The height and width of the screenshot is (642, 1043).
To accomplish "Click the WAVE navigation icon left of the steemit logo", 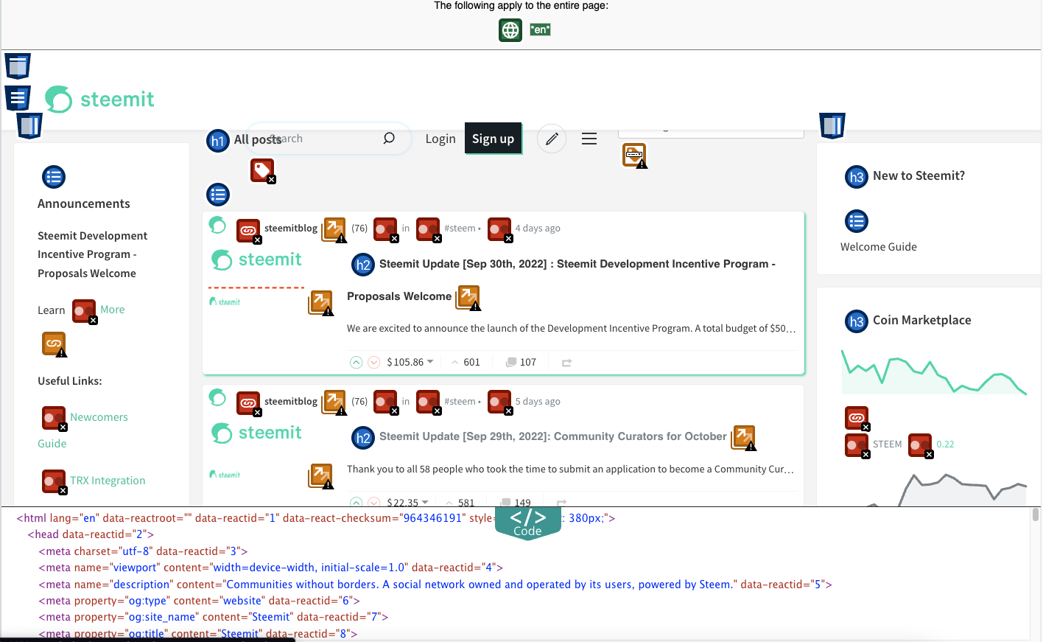I will coord(18,98).
